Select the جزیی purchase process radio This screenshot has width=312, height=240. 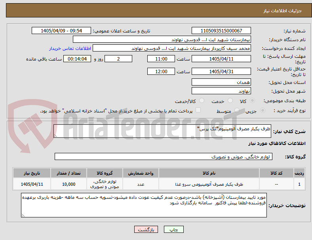coord(263,110)
